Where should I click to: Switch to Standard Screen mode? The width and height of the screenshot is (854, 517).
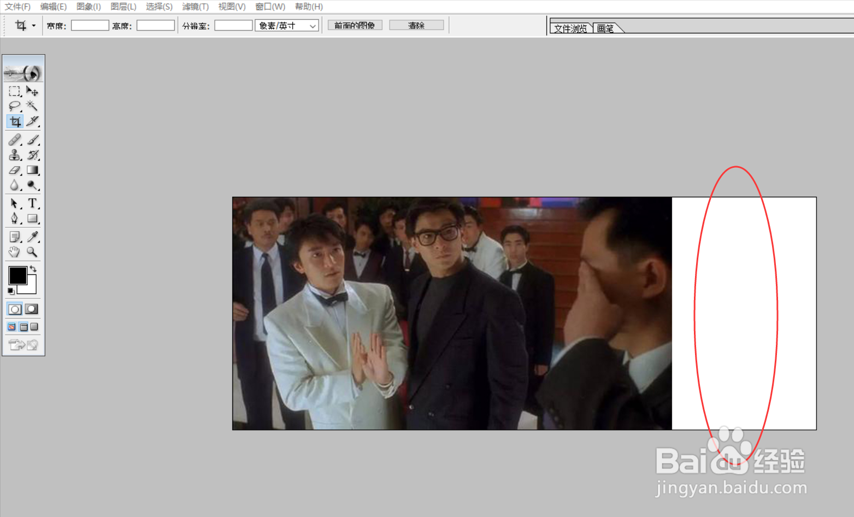pos(11,327)
